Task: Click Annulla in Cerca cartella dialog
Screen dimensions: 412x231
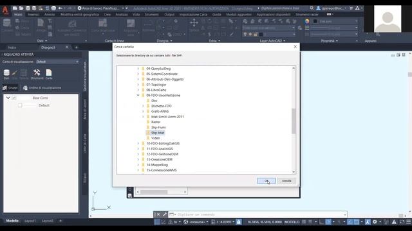Action: coord(286,181)
